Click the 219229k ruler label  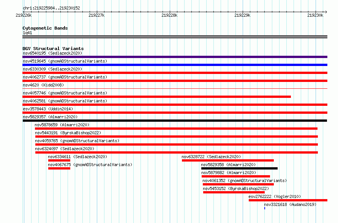coord(242,15)
